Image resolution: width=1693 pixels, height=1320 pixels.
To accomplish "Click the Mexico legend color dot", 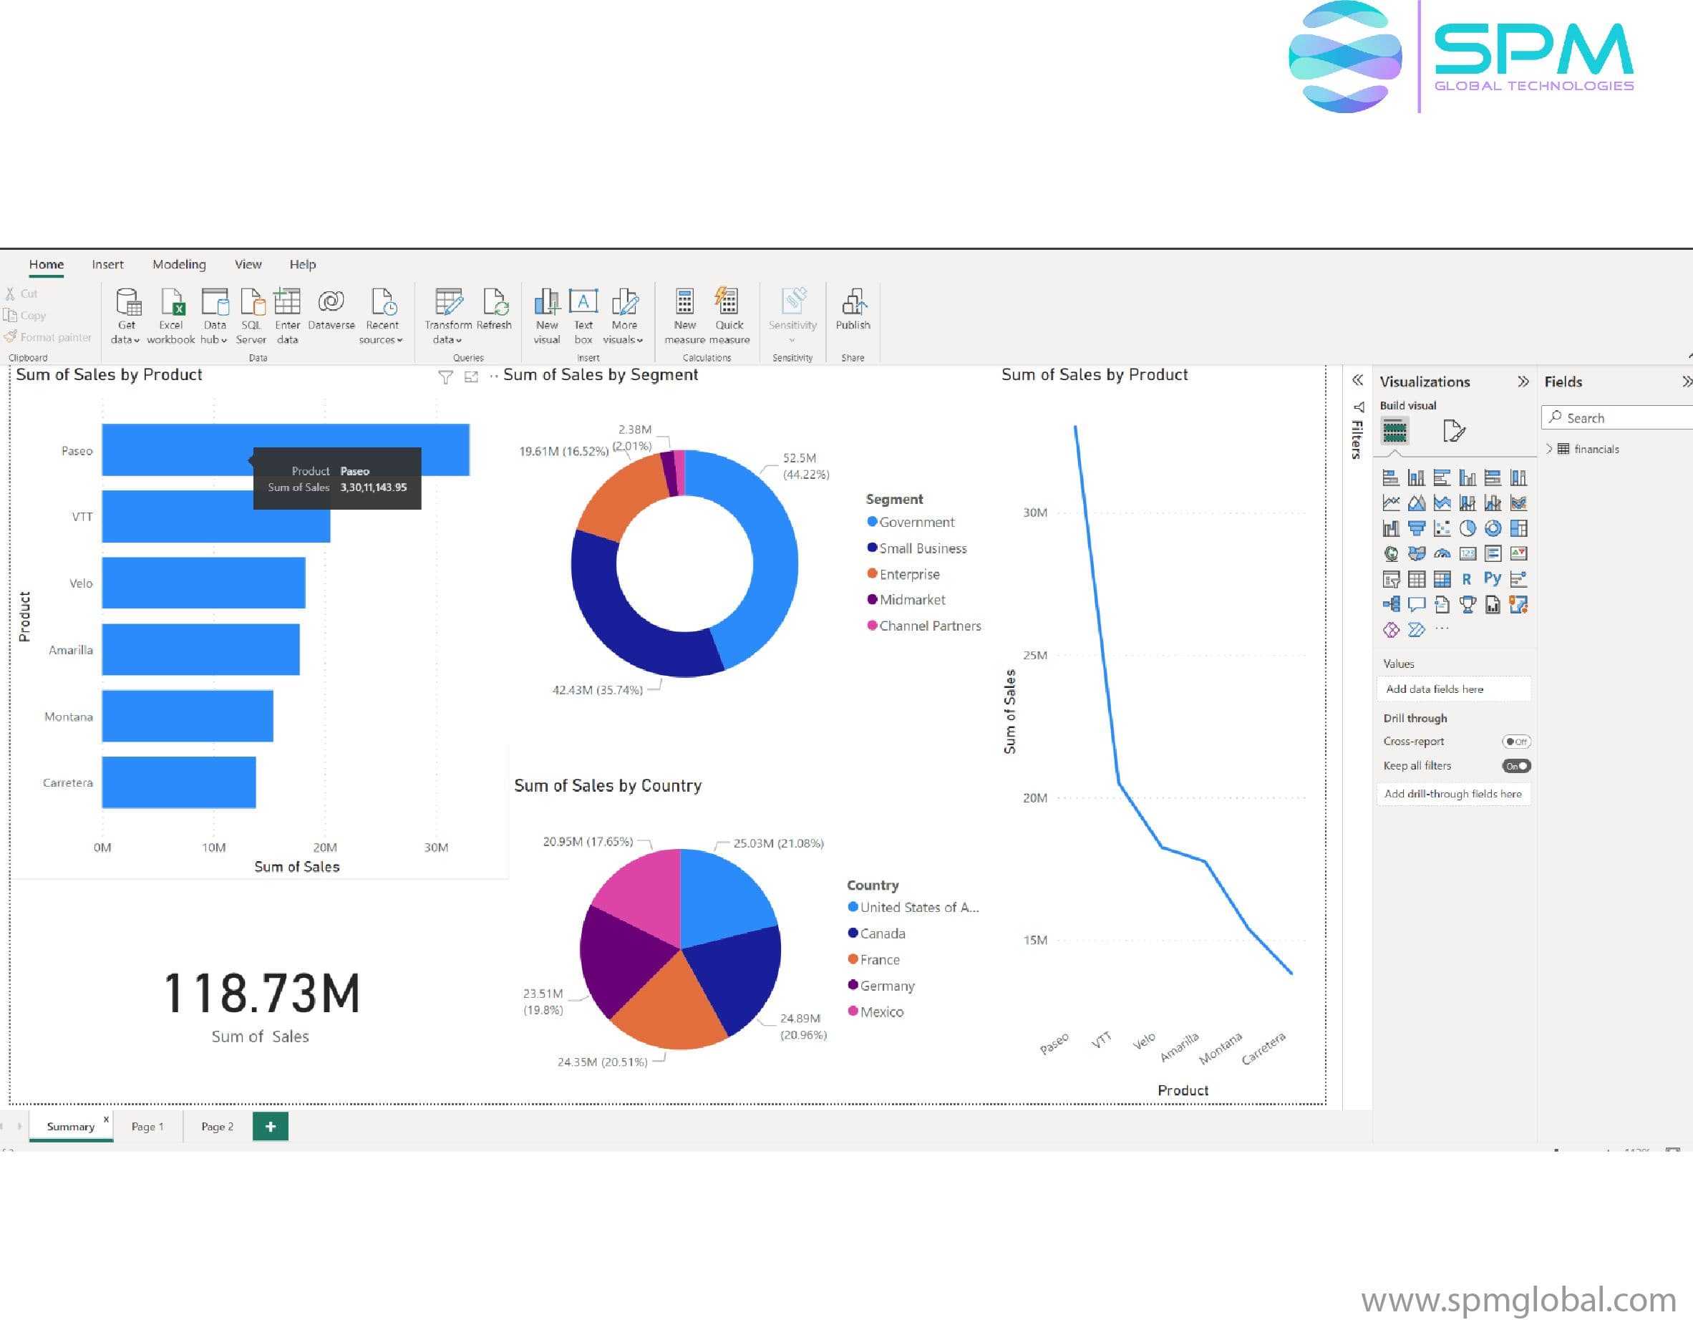I will coord(853,1011).
